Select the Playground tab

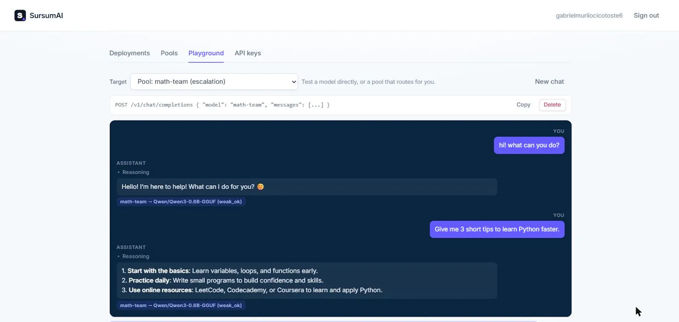click(206, 53)
